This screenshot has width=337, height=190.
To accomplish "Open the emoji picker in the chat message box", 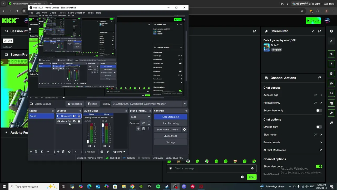I will click(252, 168).
